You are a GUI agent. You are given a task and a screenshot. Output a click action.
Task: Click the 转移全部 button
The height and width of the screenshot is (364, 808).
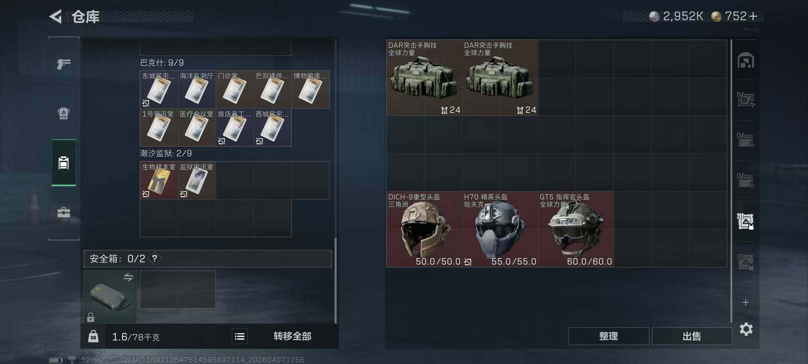[x=292, y=336]
